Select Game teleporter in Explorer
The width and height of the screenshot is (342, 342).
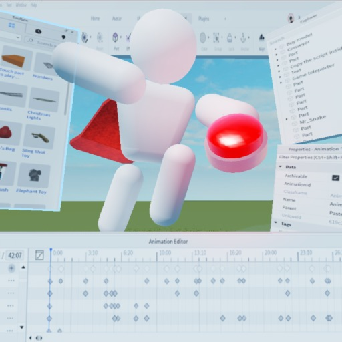tap(313, 72)
